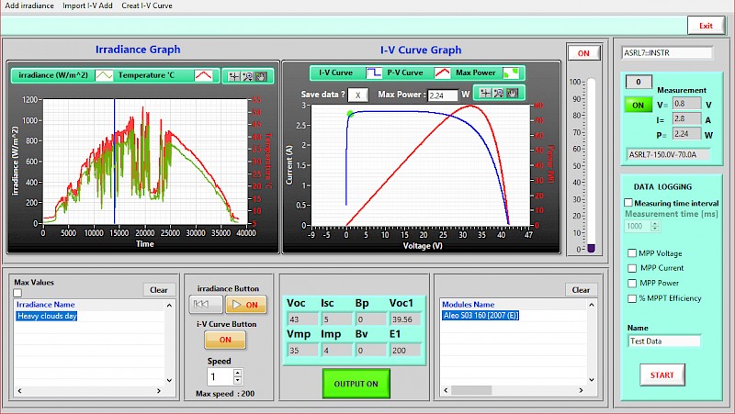Click the green irradiance plot legend icon

pyautogui.click(x=104, y=75)
